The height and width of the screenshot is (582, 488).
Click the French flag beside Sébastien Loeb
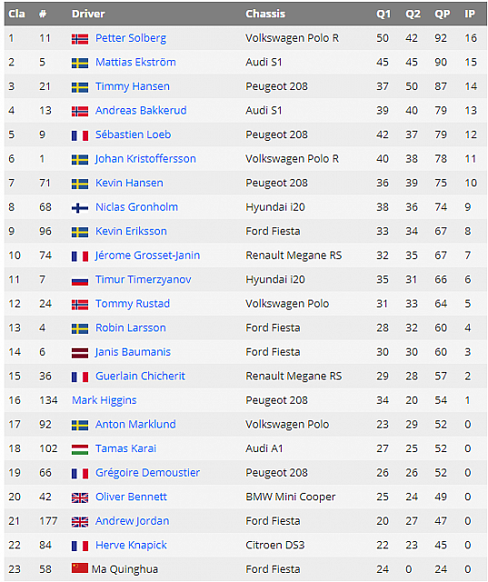80,135
